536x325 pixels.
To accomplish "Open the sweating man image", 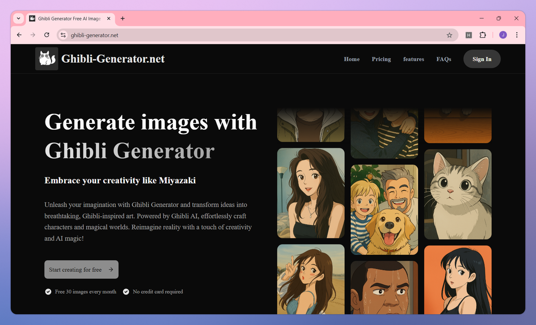I will (384, 287).
